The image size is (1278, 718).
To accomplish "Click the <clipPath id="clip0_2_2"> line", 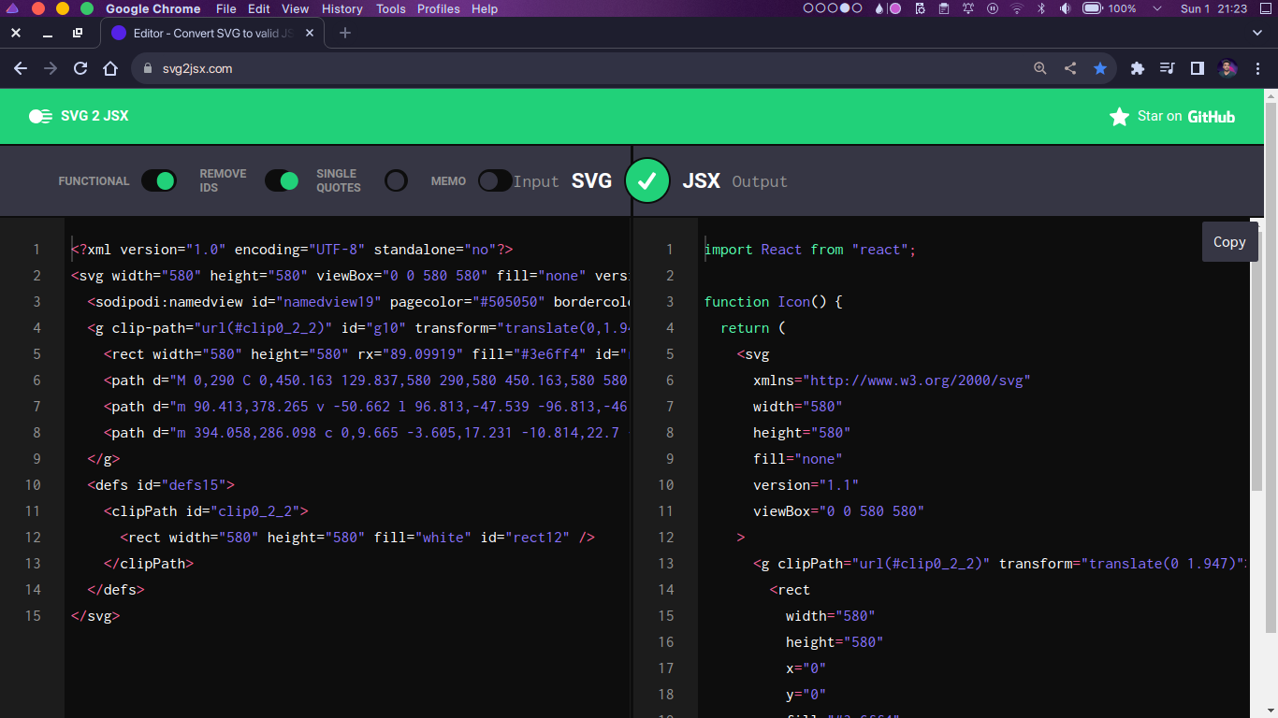I will point(206,511).
